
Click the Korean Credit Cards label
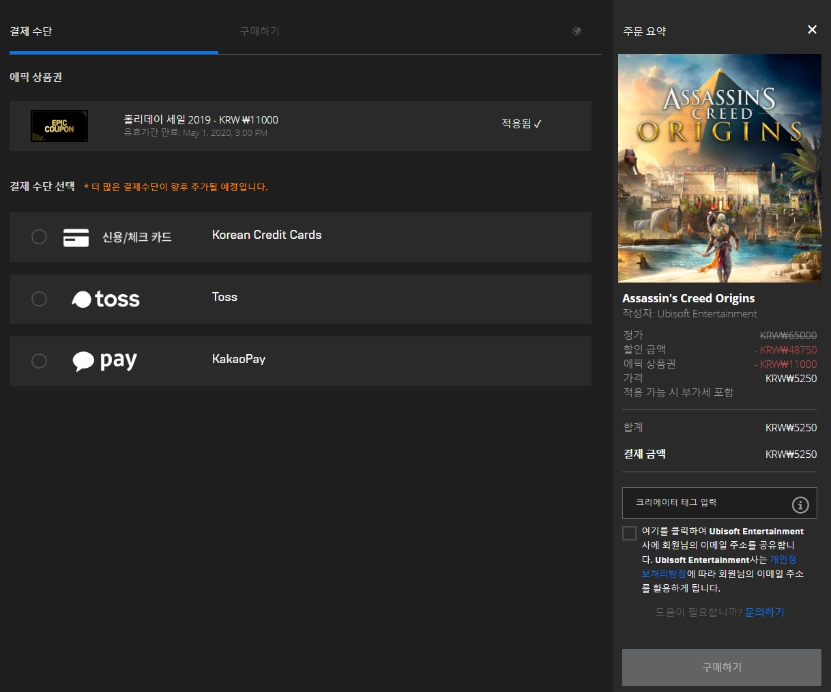point(267,235)
